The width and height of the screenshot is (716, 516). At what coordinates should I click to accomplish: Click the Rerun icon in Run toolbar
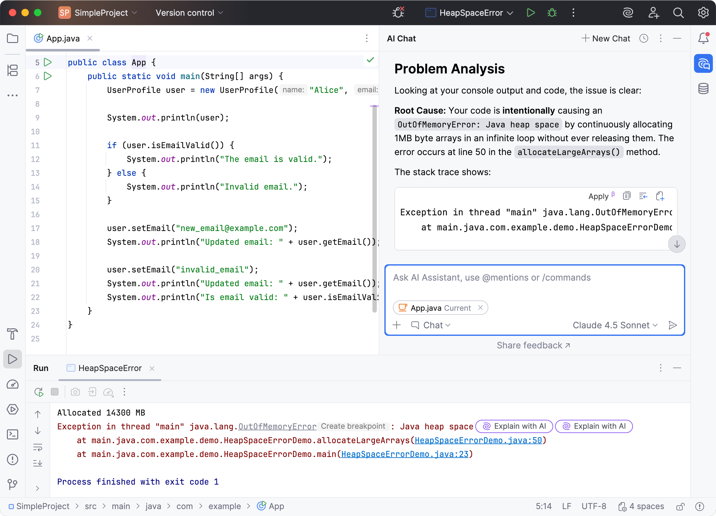tap(38, 392)
